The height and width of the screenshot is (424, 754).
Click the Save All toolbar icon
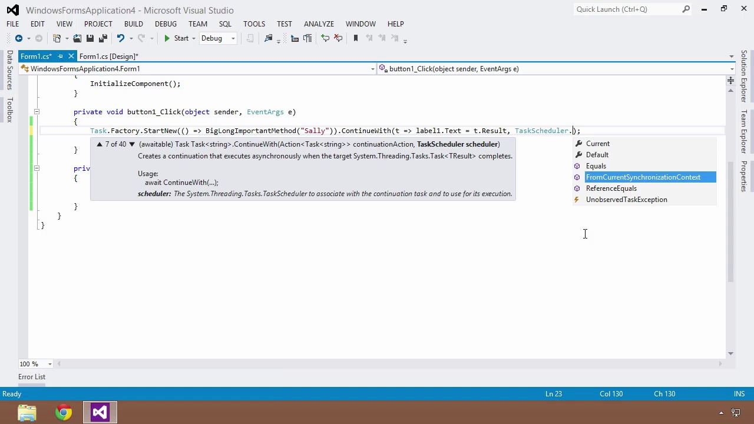(x=102, y=38)
